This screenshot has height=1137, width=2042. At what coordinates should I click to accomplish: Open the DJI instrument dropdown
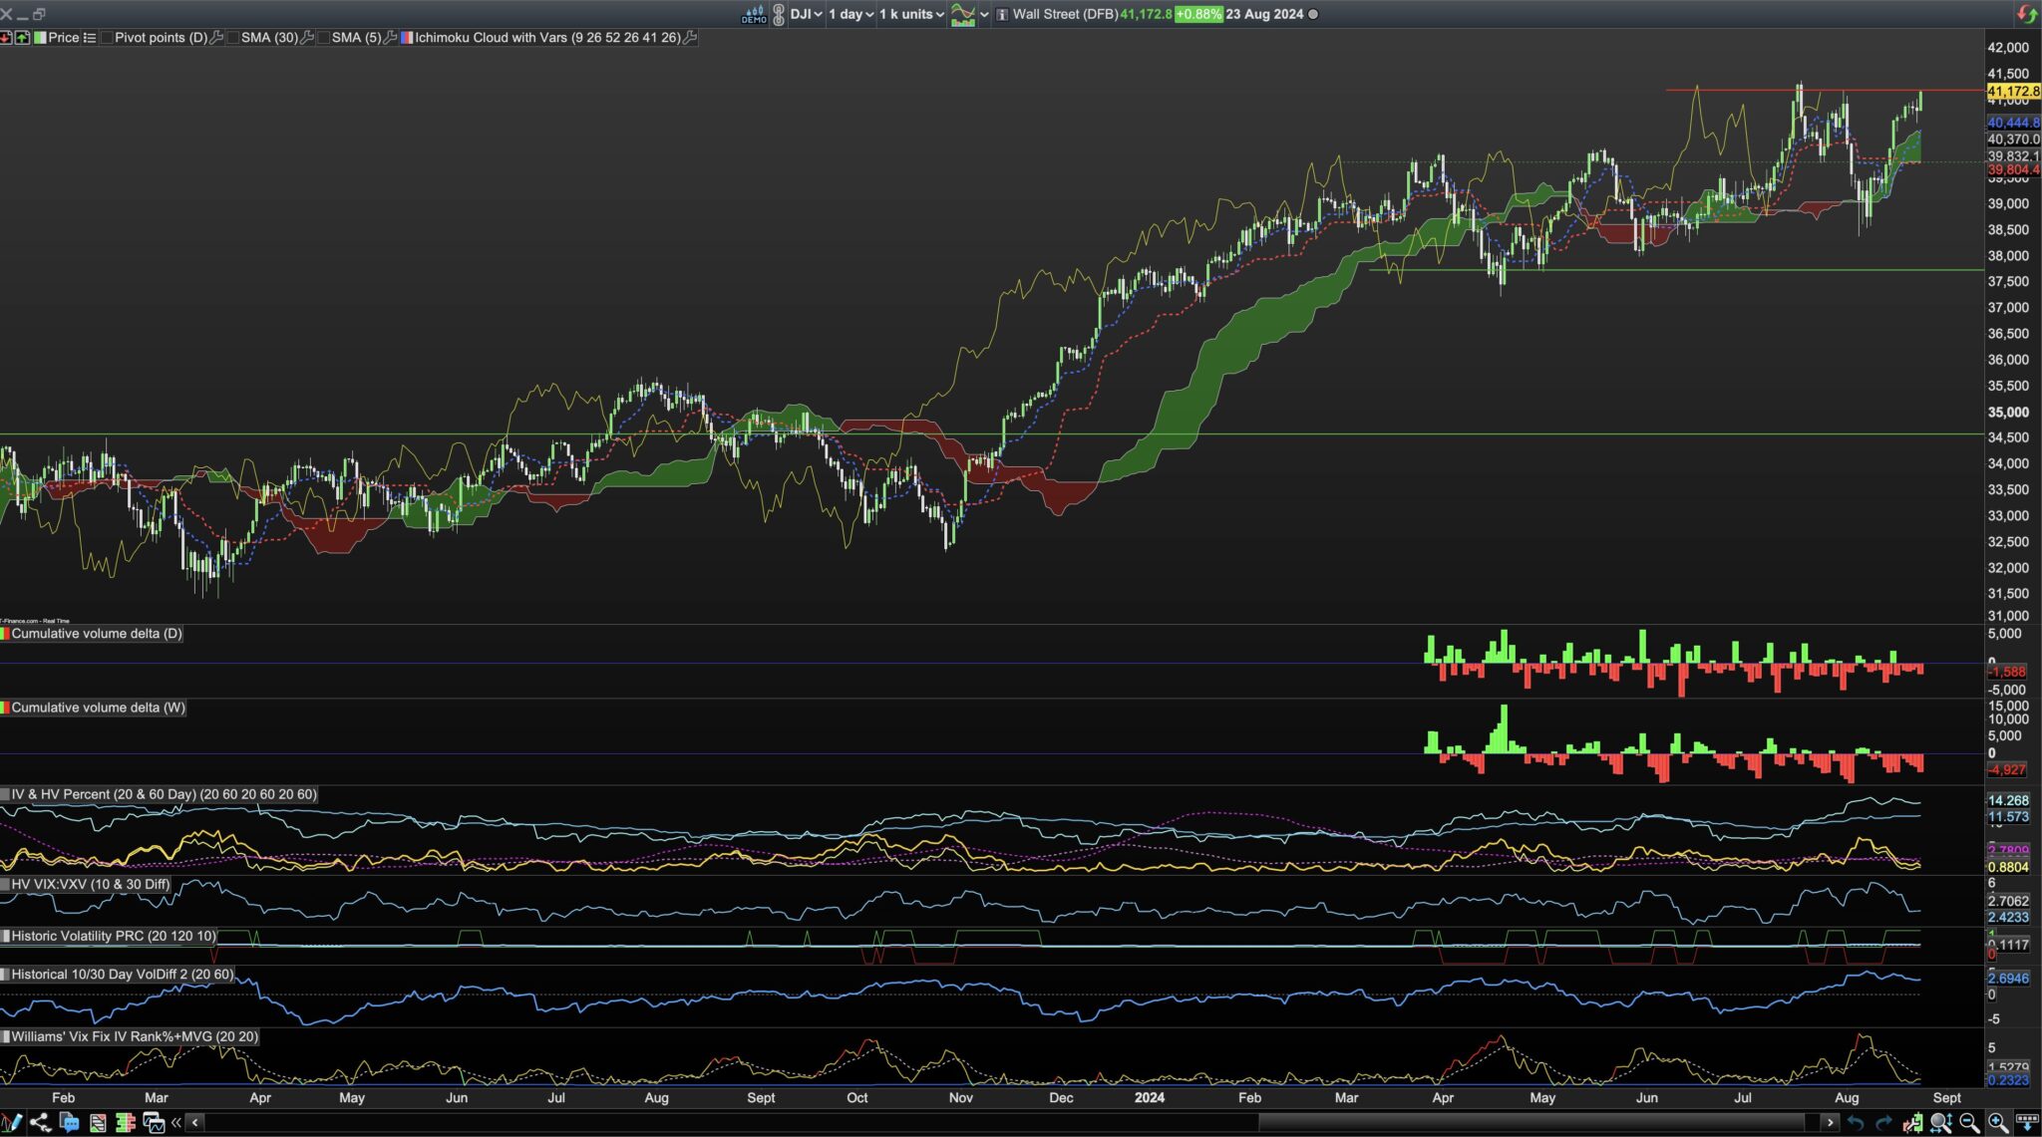[806, 14]
